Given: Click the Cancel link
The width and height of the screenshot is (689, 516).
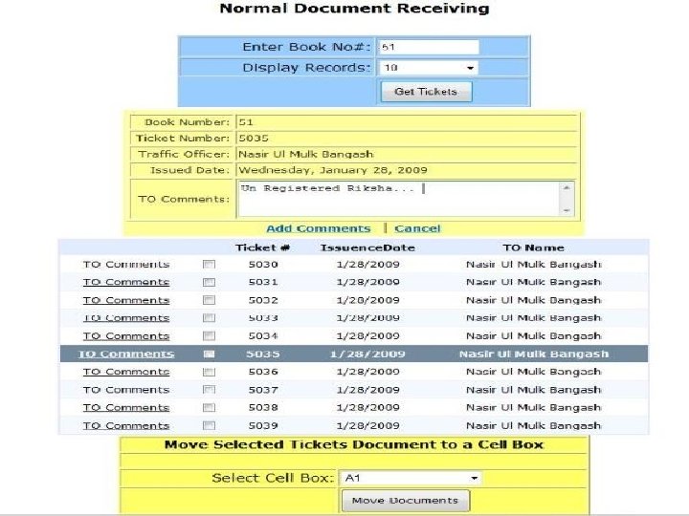Looking at the screenshot, I should point(417,228).
